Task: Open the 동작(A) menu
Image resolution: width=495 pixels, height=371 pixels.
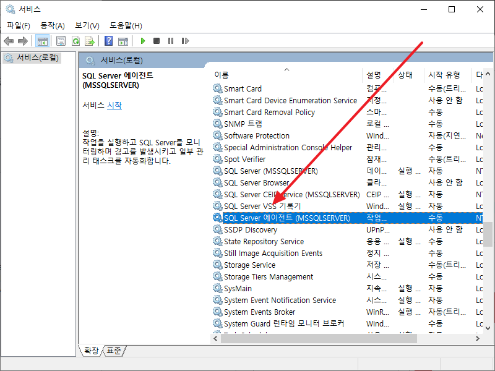Action: [52, 25]
